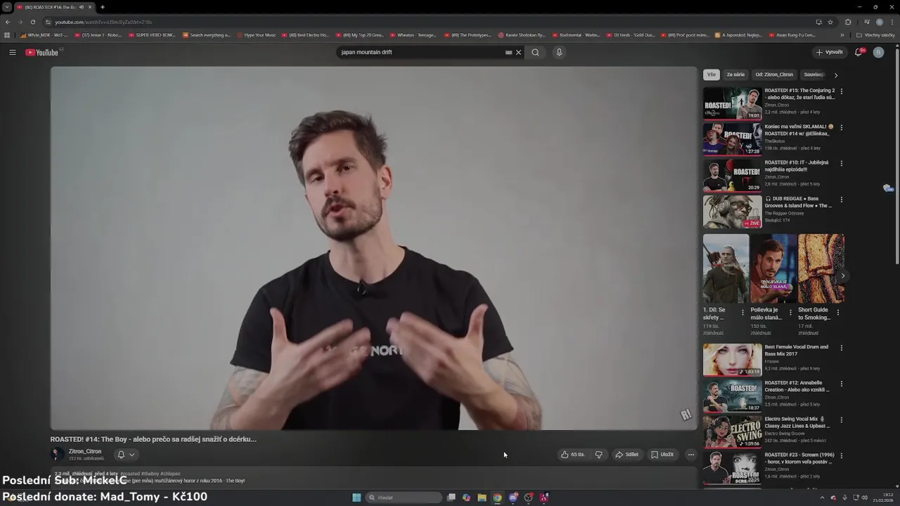The width and height of the screenshot is (900, 506).
Task: Open the Windows Start button
Action: [x=356, y=498]
